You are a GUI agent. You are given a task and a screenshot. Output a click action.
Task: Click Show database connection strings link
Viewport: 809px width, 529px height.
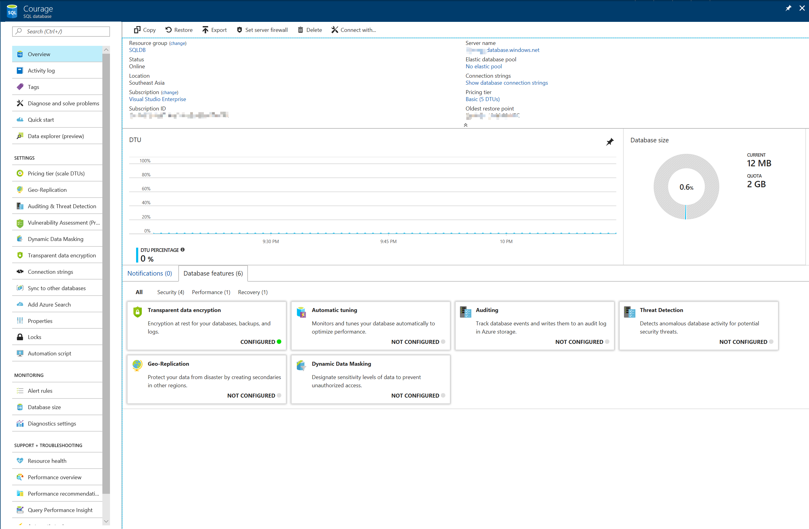click(506, 83)
